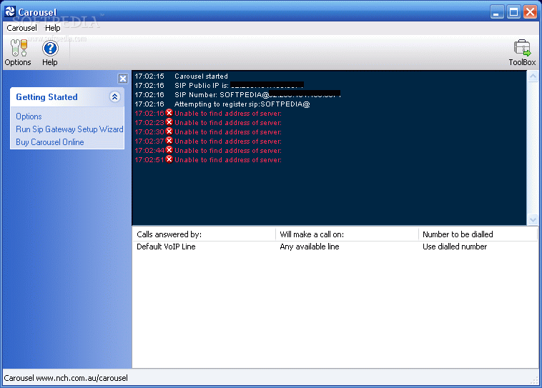This screenshot has height=388, width=542.
Task: Open Buy Carousel Online link
Action: 50,142
